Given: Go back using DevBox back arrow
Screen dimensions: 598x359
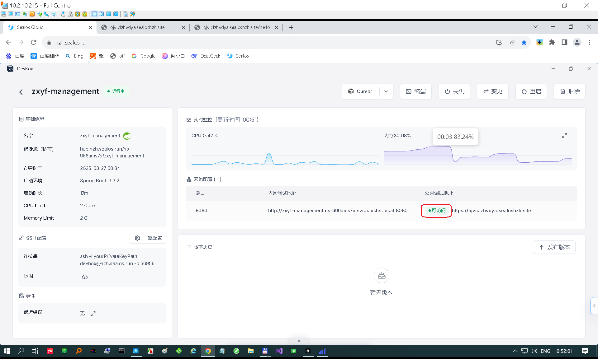Looking at the screenshot, I should [21, 92].
